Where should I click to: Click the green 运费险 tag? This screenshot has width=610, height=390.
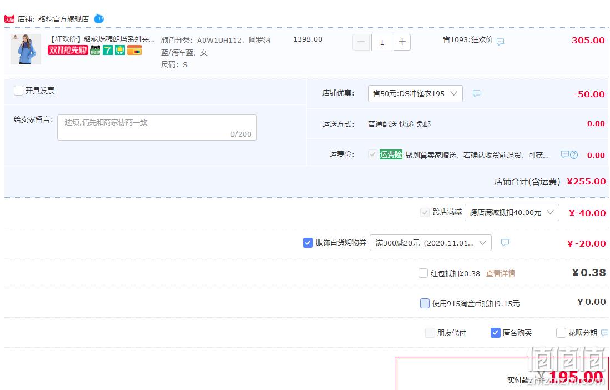(x=391, y=154)
